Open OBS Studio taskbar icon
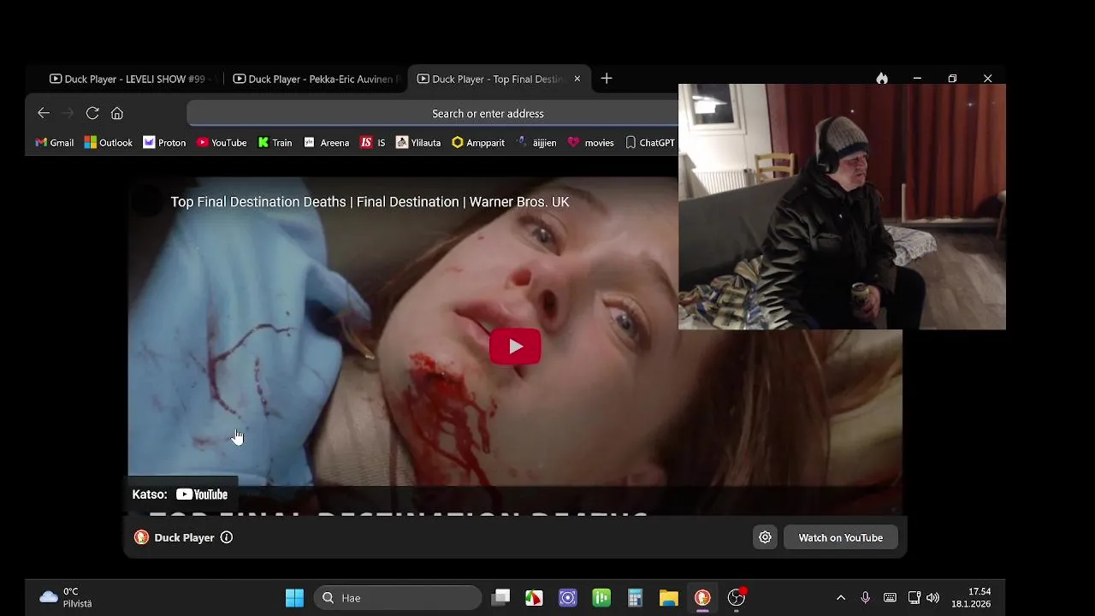 point(737,598)
